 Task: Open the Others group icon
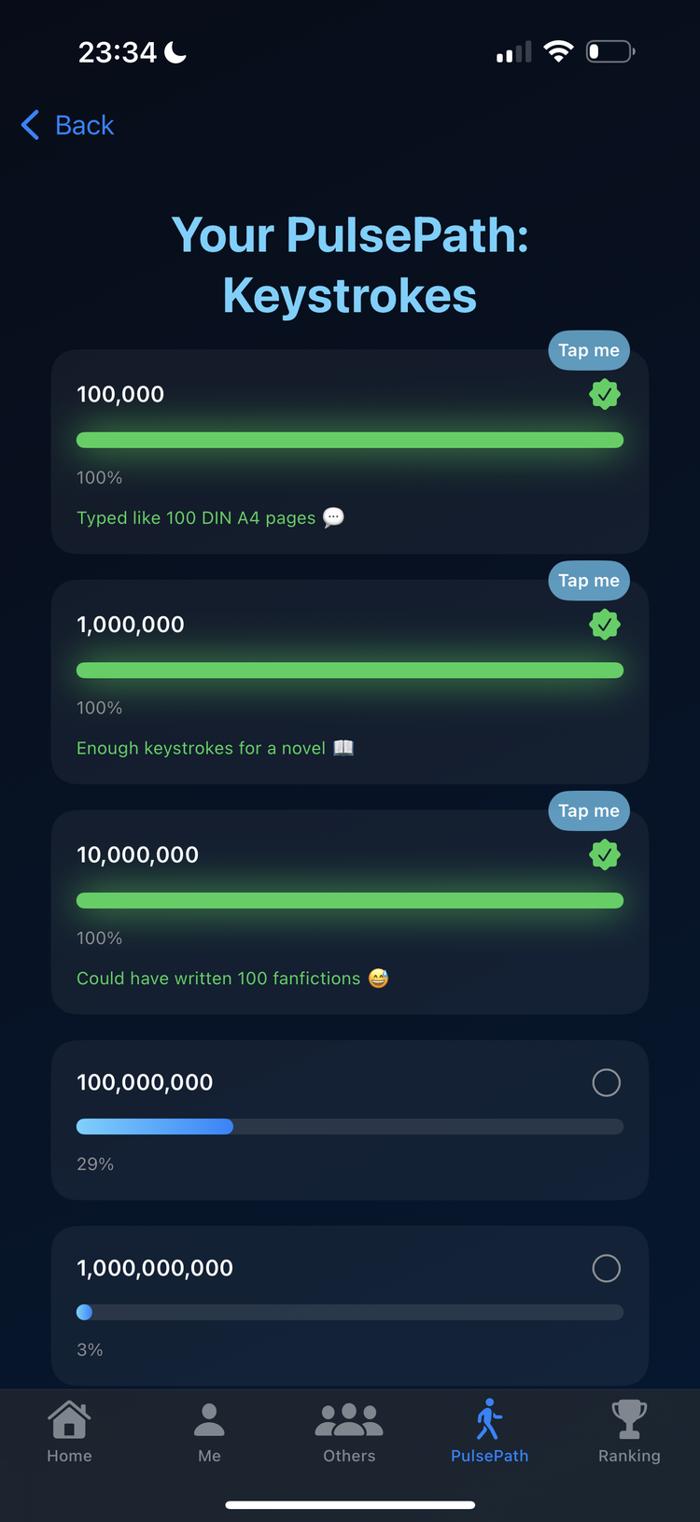(x=349, y=1419)
